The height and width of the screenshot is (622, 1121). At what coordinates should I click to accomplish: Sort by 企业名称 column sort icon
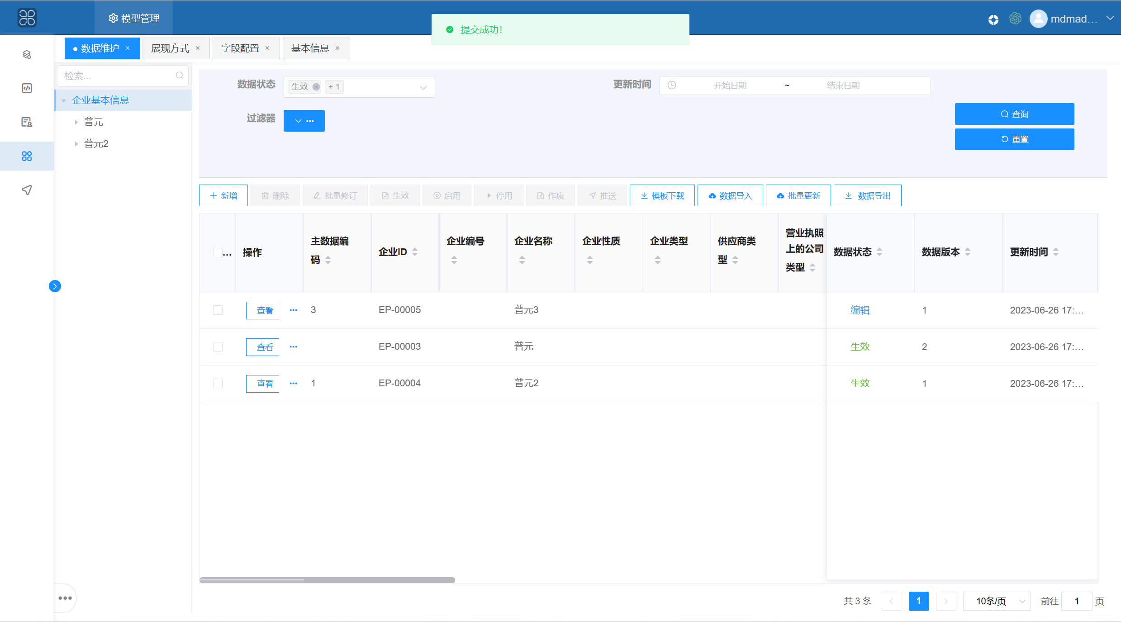pos(522,260)
